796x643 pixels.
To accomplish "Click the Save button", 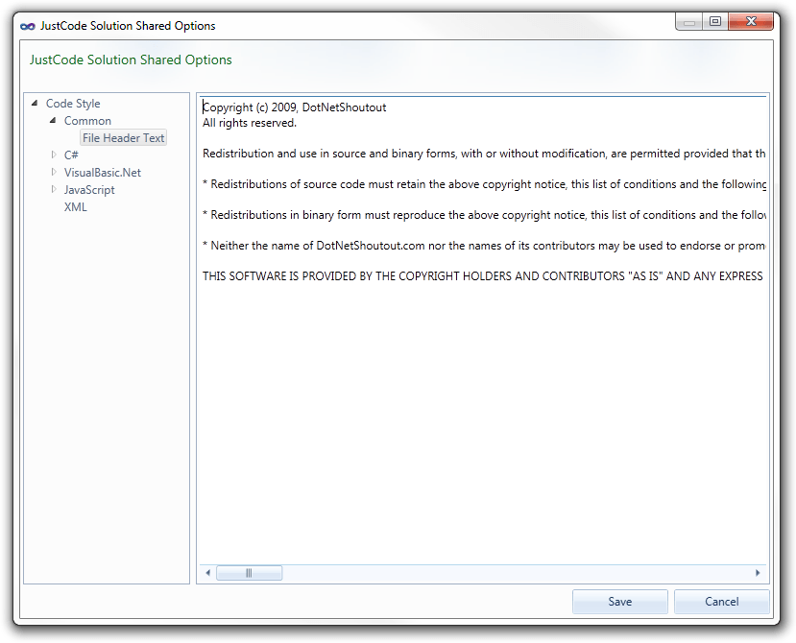I will coord(620,602).
